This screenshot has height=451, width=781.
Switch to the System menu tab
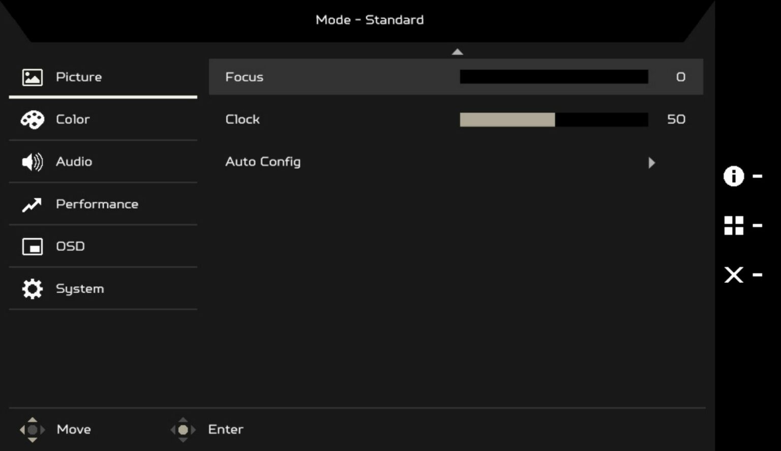click(x=79, y=288)
